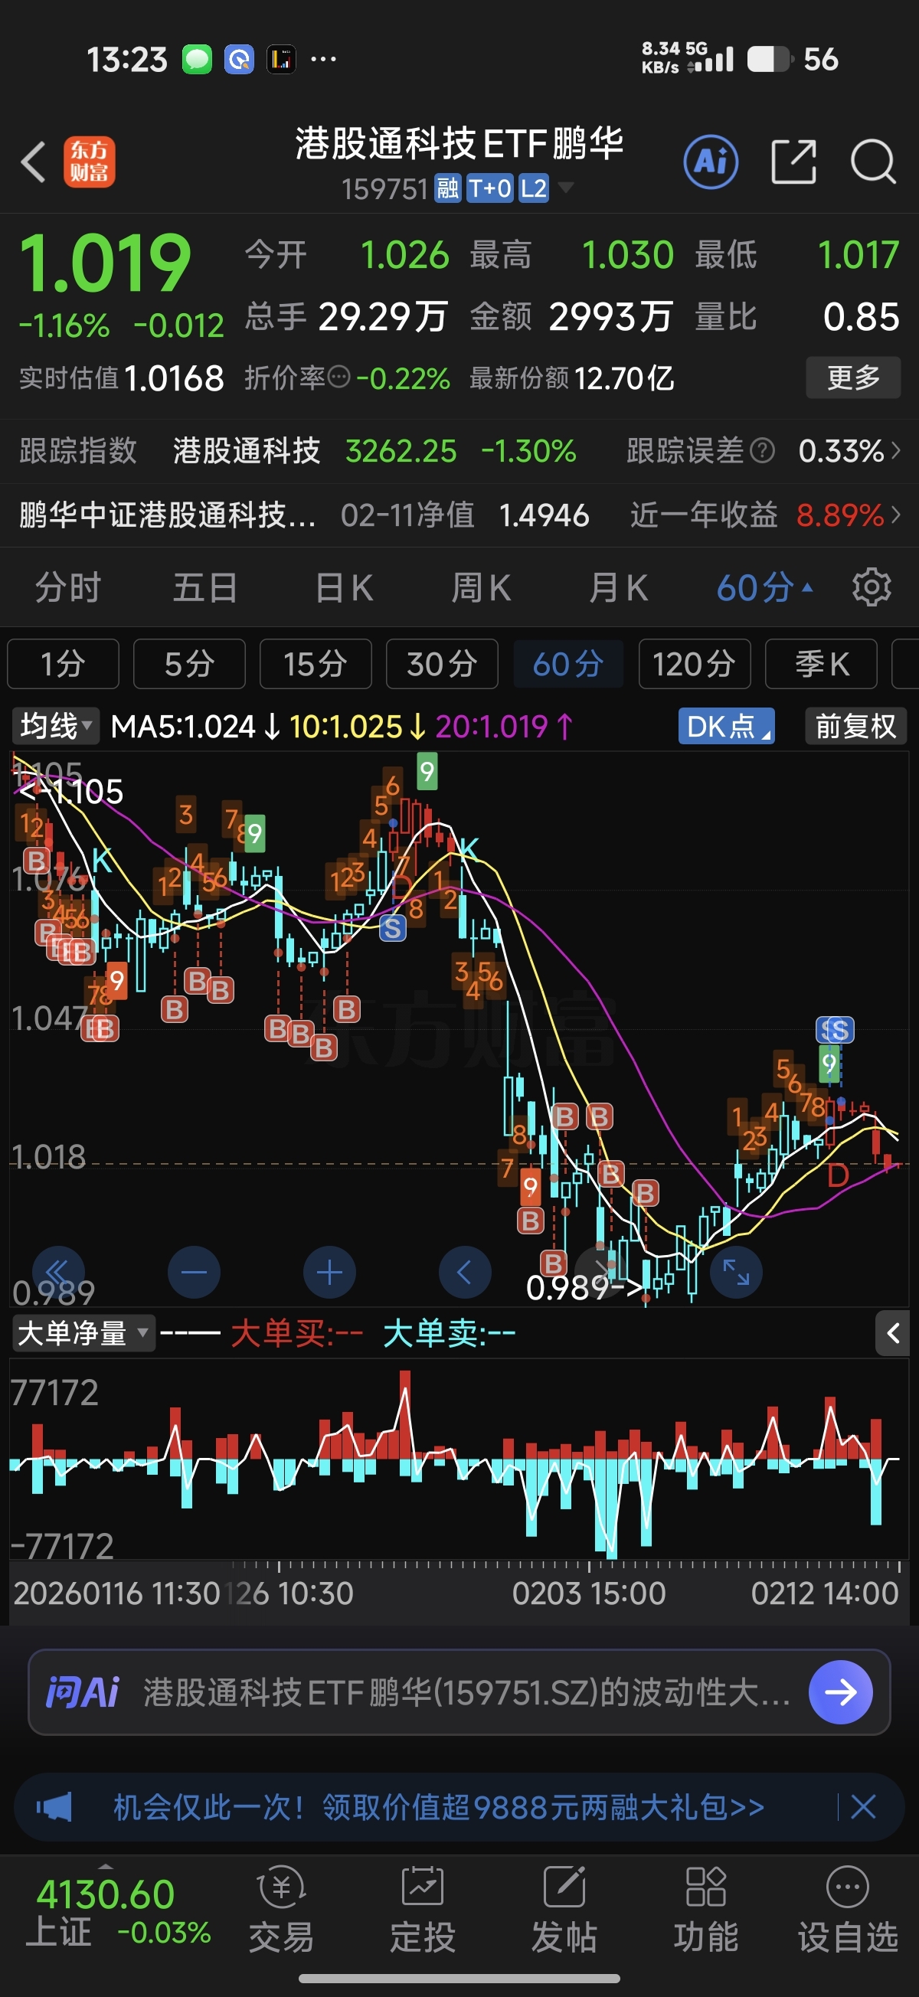Switch to 分时 tab
This screenshot has height=1997, width=919.
point(68,587)
